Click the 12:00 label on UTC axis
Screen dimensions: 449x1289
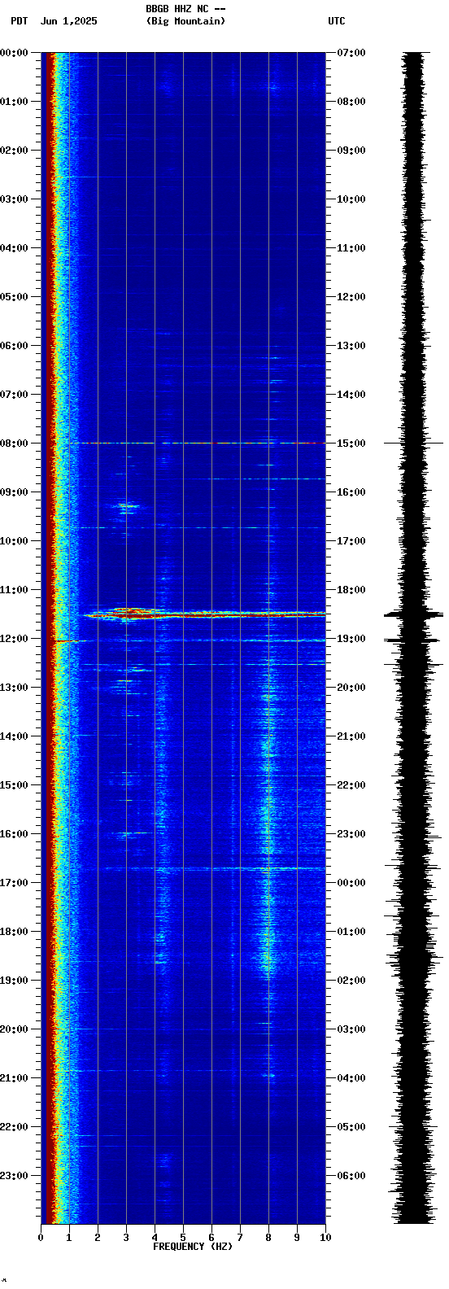click(x=351, y=297)
